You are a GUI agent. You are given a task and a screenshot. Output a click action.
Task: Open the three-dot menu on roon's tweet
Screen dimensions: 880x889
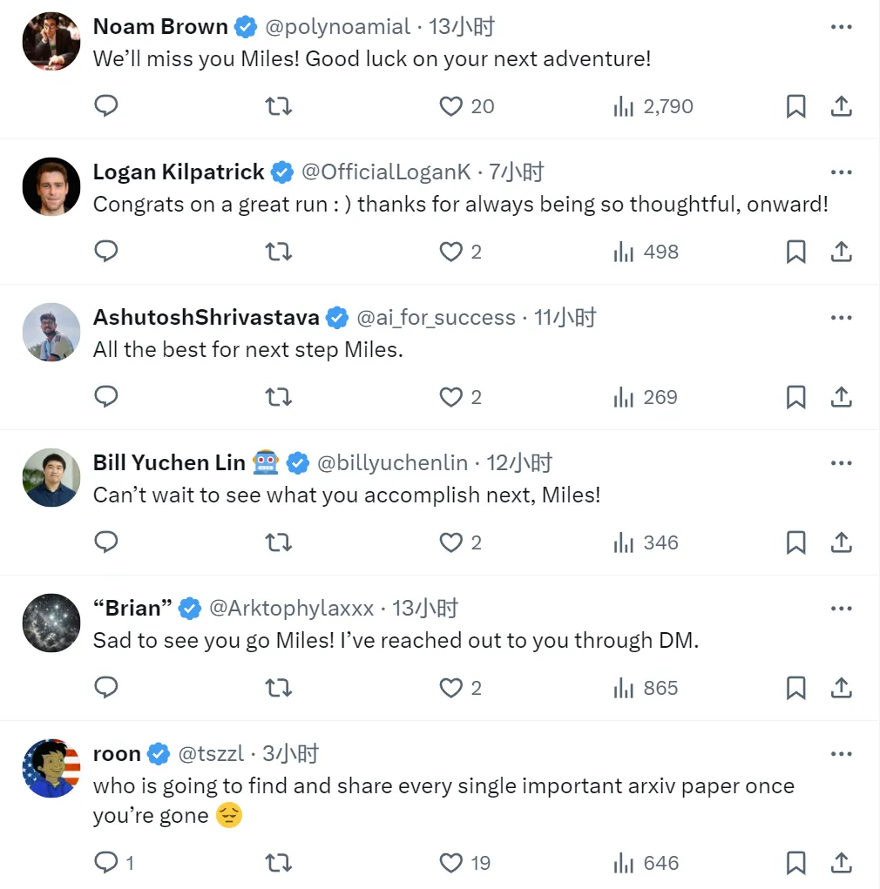coord(841,753)
